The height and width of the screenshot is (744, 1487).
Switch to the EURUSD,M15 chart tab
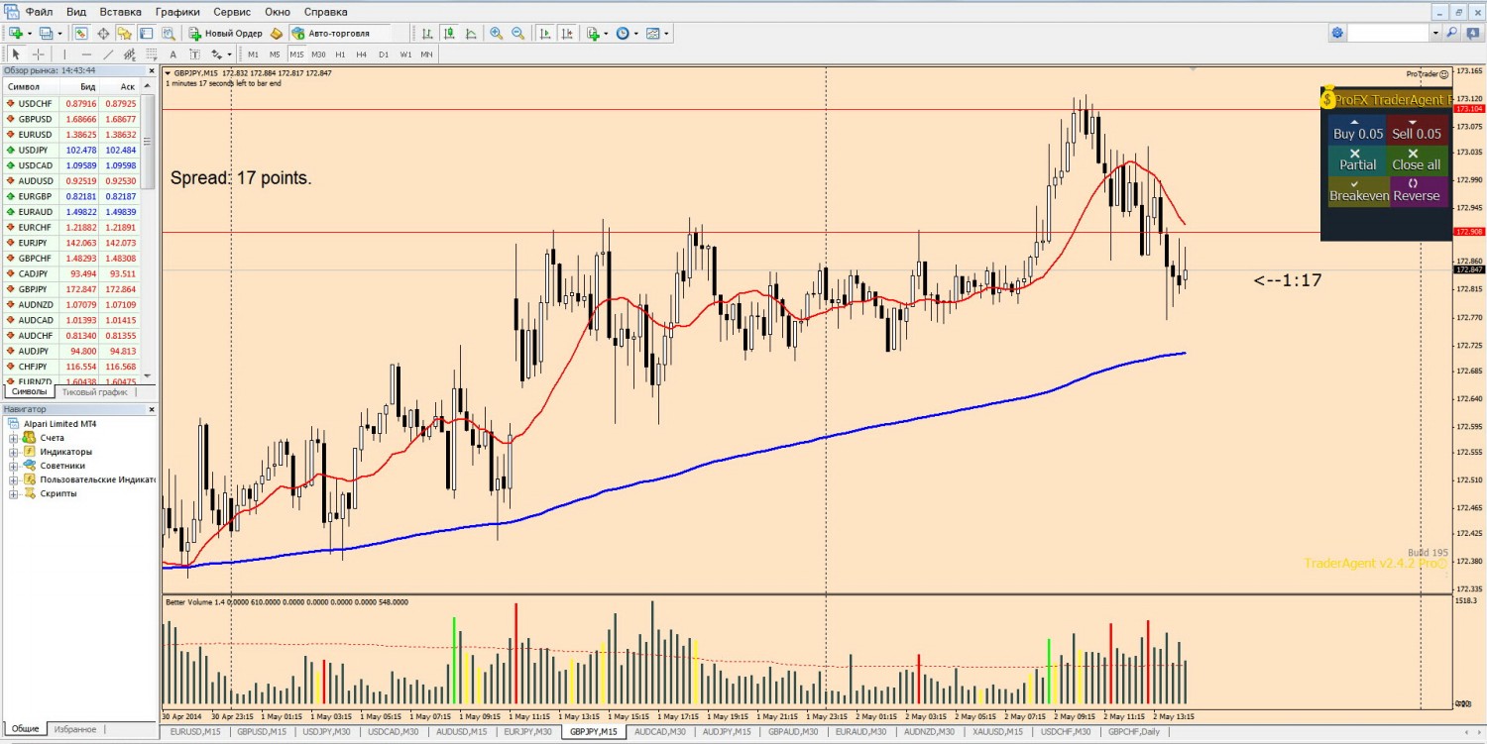point(194,732)
